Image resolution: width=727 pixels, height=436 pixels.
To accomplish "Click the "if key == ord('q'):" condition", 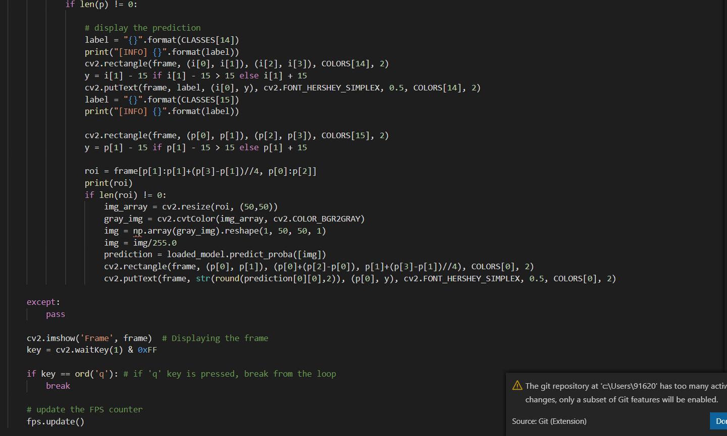I will 73,374.
